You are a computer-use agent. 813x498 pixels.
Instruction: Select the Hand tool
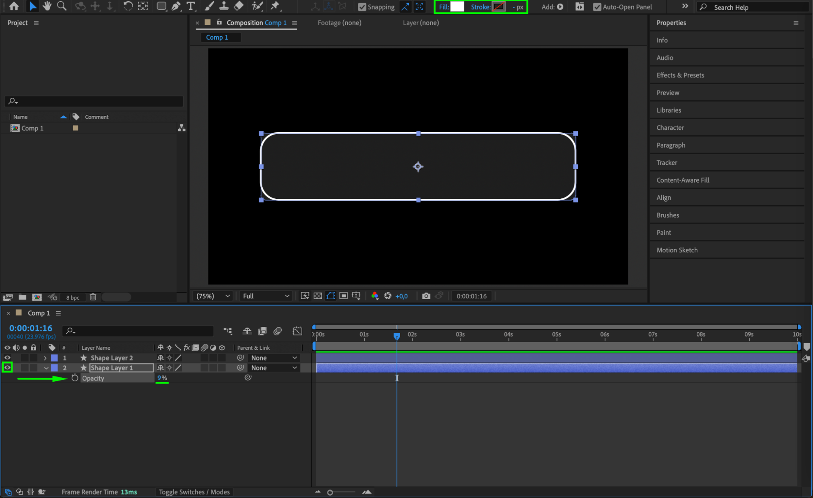pyautogui.click(x=47, y=6)
